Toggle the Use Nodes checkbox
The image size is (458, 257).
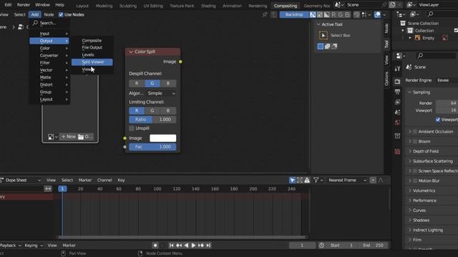(x=61, y=14)
